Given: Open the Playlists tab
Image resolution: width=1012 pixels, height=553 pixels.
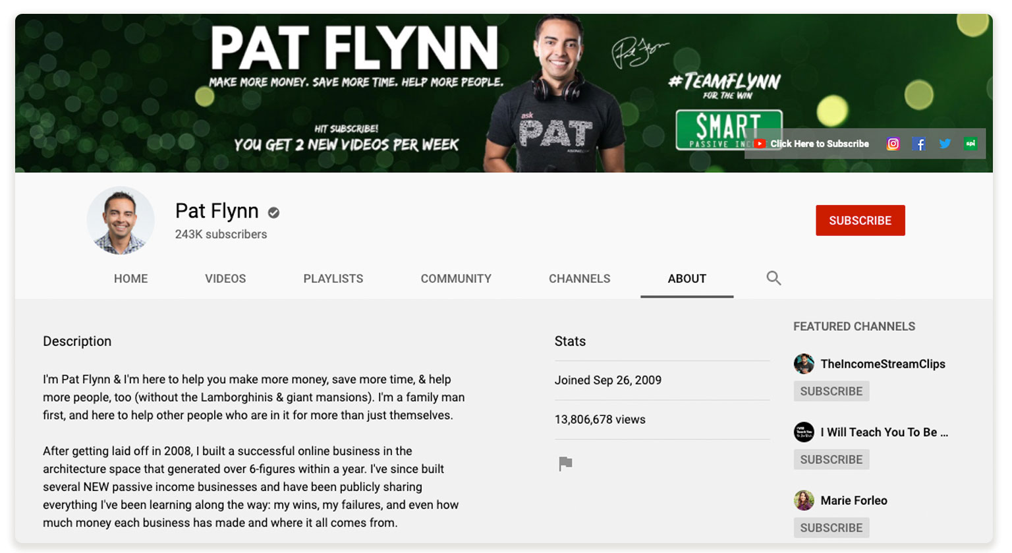Looking at the screenshot, I should 333,279.
